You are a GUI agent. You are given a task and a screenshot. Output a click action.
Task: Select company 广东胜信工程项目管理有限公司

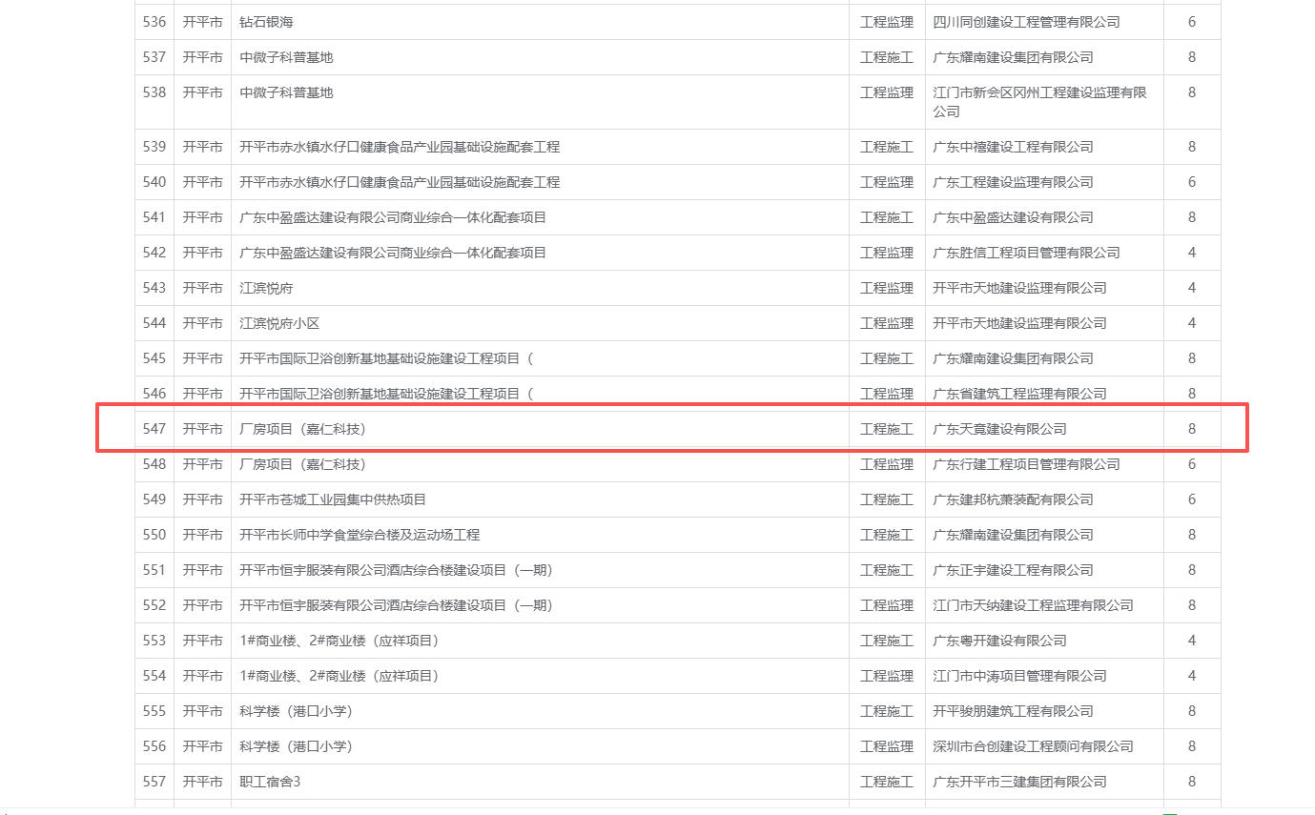[x=1026, y=253]
